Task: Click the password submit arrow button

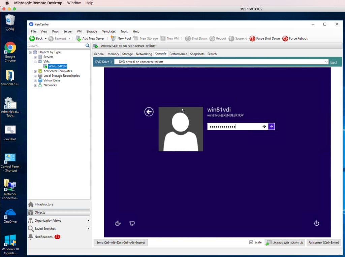Action: pyautogui.click(x=272, y=126)
